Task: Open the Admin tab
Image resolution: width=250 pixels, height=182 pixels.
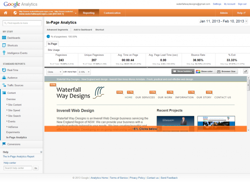Action: click(x=224, y=13)
